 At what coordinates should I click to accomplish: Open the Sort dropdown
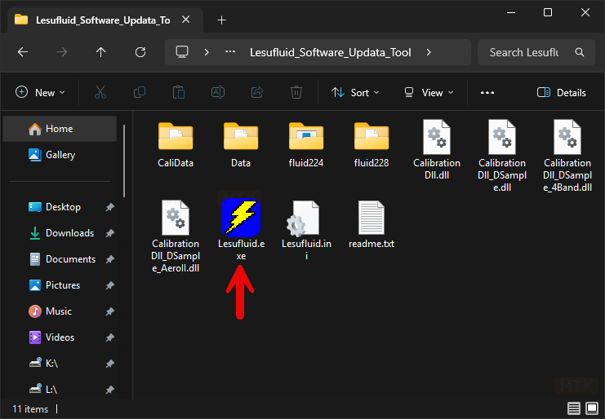355,93
